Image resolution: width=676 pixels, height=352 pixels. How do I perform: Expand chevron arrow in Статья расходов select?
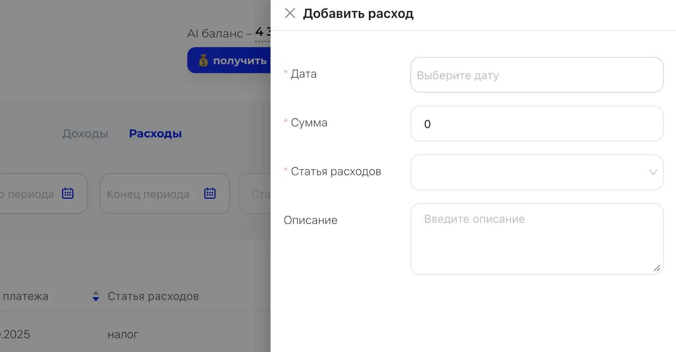pyautogui.click(x=653, y=172)
